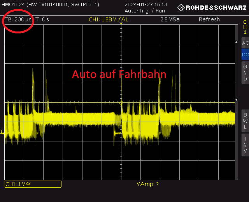Click the HMO1024 device info text

pyautogui.click(x=50, y=4)
